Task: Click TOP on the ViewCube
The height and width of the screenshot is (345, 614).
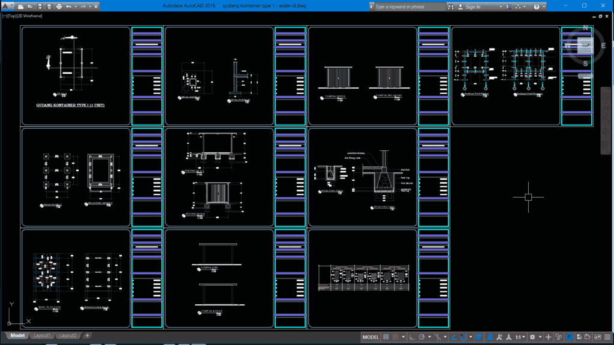Action: [585, 44]
